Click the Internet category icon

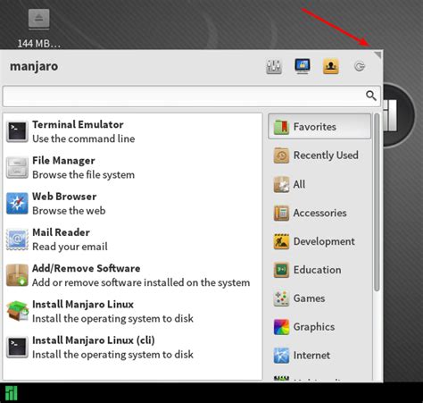tap(281, 356)
